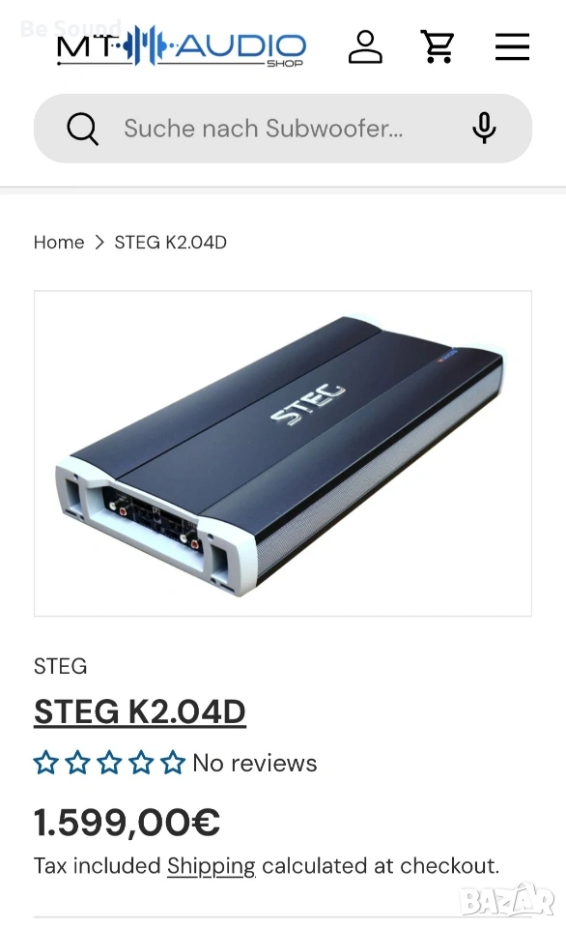Open the user account icon
Screen dimensions: 566x928
(x=365, y=46)
